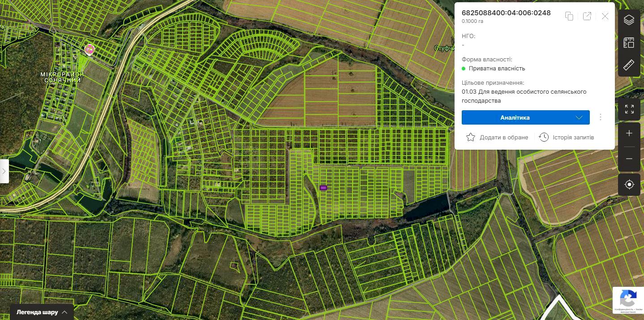The height and width of the screenshot is (320, 644).
Task: Expand the Легенда шару panel
Action: [x=42, y=312]
